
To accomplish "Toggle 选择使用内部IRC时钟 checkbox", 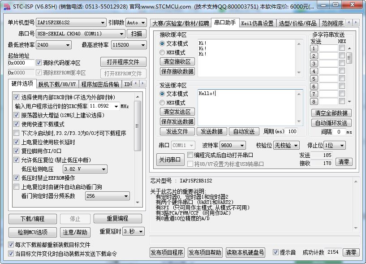I will point(16,97).
